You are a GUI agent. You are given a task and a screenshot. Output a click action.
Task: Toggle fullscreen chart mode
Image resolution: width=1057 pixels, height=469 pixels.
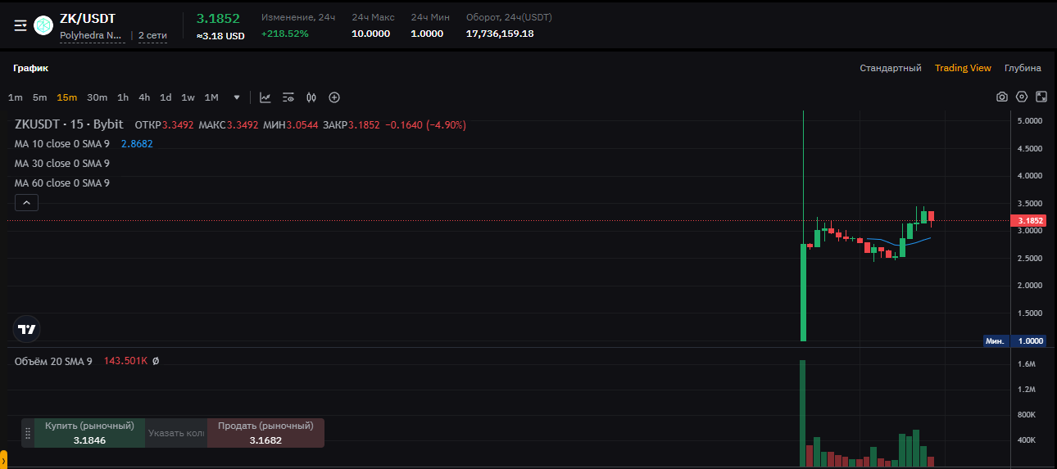point(1041,97)
